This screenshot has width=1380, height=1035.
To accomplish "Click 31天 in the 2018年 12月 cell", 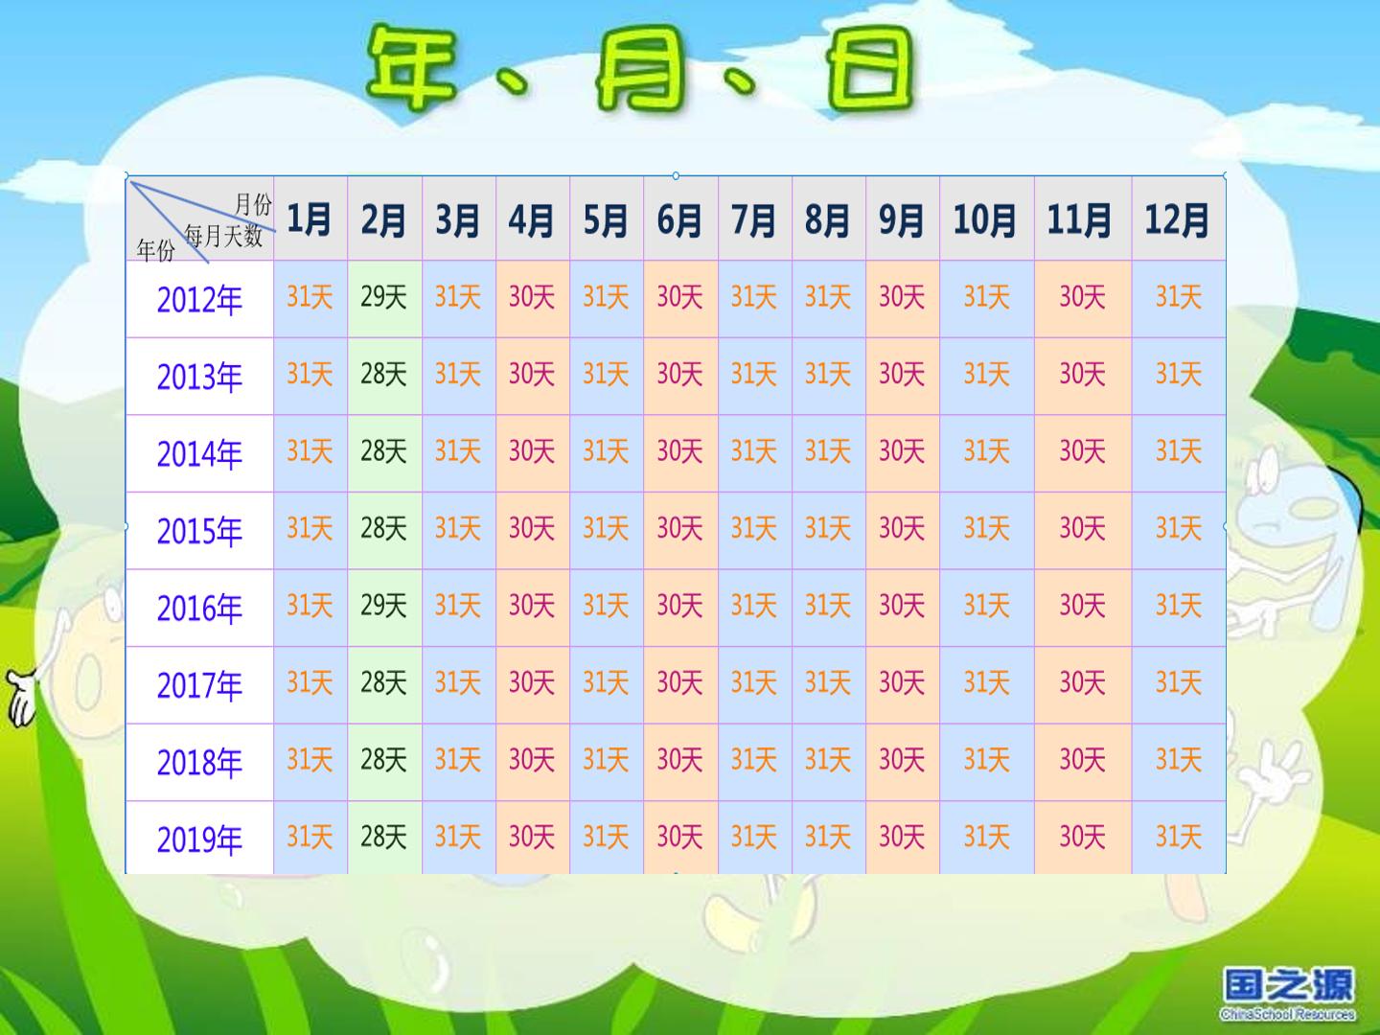I will coord(1178,760).
